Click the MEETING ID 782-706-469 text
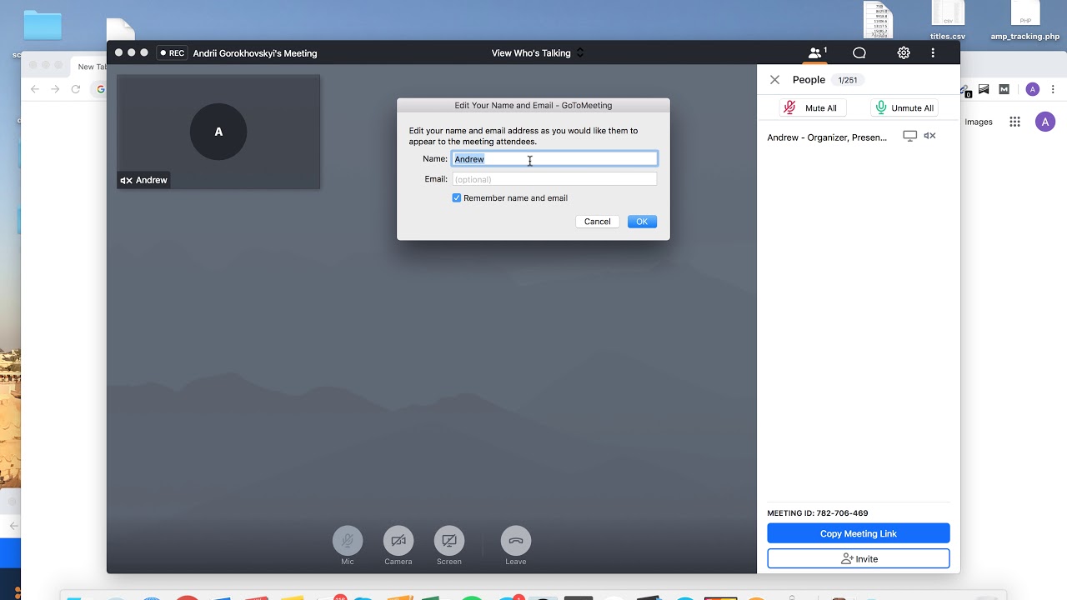1067x600 pixels. (818, 513)
